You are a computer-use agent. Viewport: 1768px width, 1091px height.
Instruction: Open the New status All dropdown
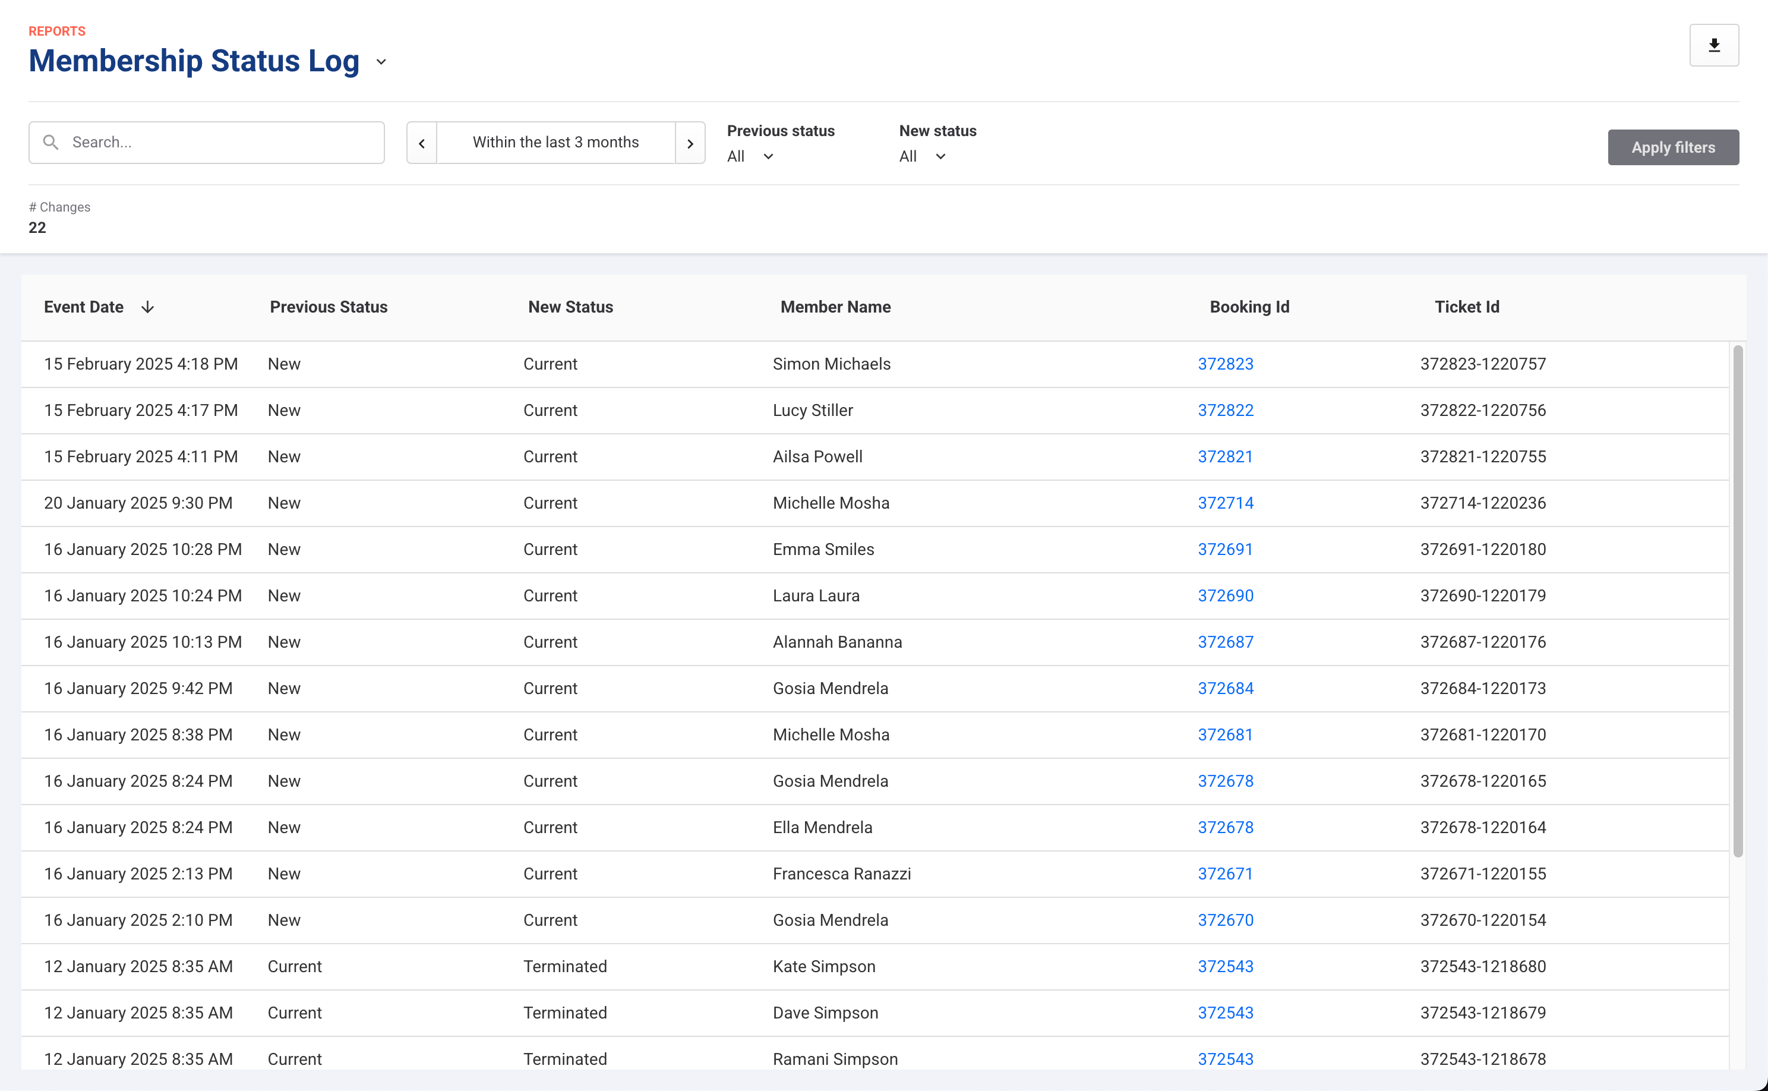point(923,157)
